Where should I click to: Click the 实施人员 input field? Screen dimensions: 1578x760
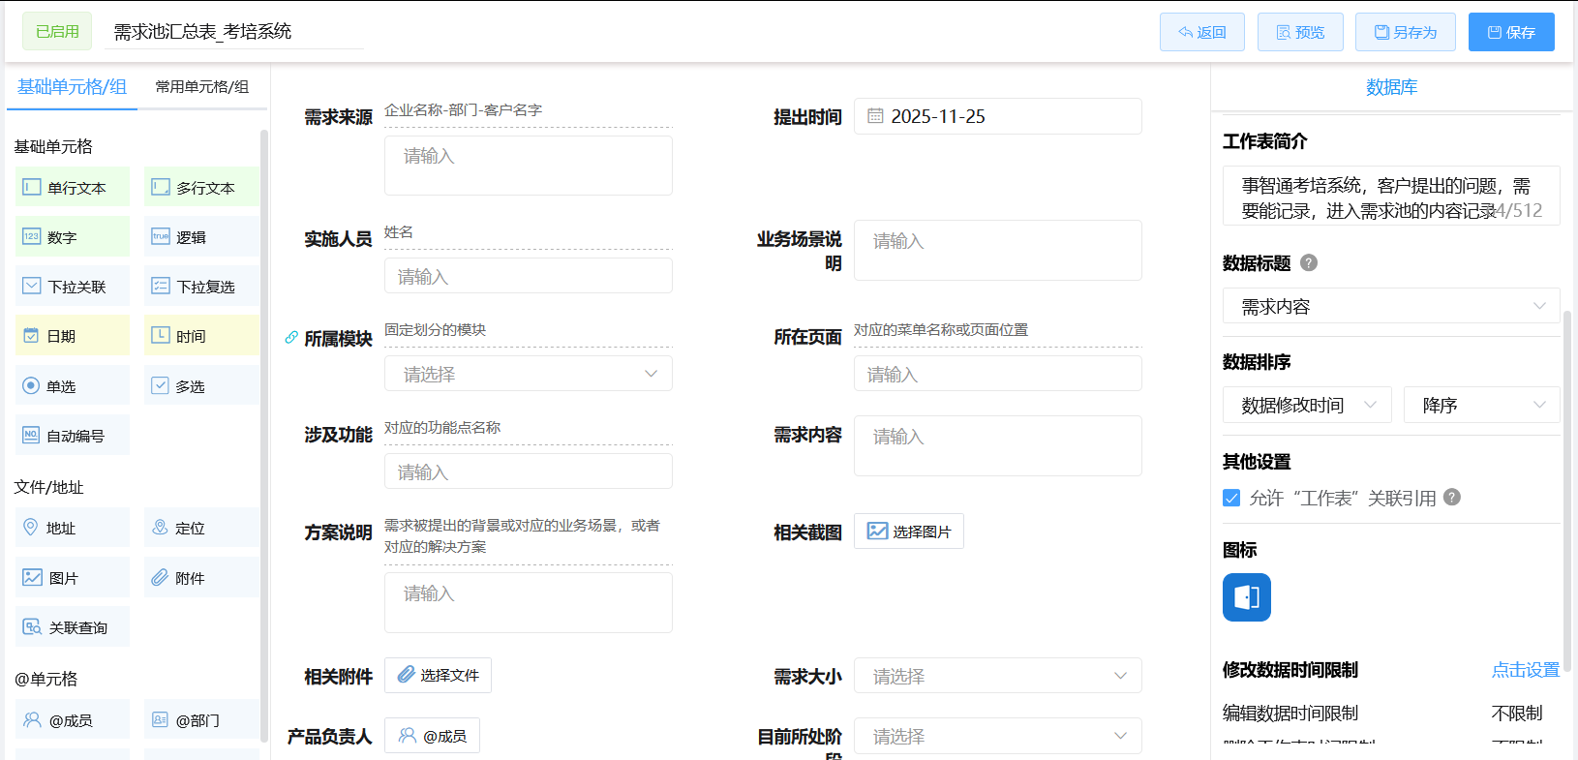(x=529, y=276)
